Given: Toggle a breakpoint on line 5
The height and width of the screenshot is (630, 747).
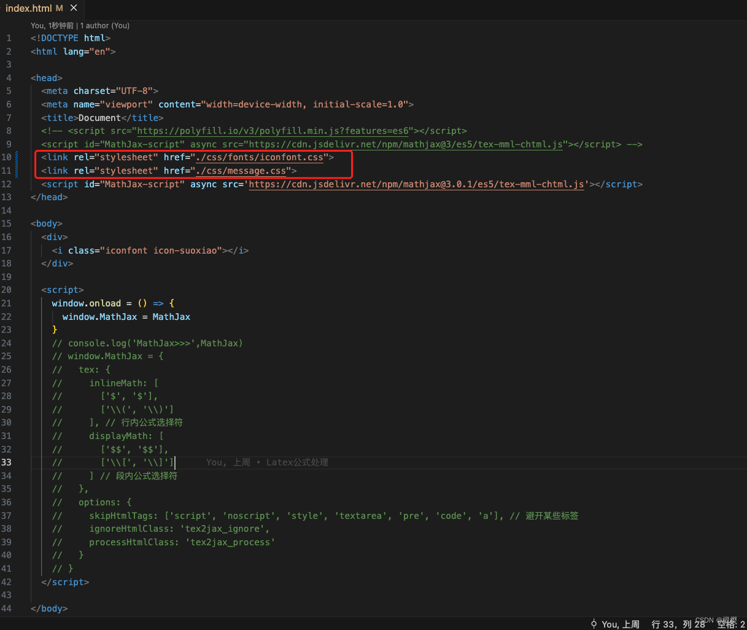Looking at the screenshot, I should point(6,90).
